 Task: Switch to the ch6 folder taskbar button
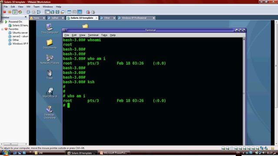(x=49, y=153)
